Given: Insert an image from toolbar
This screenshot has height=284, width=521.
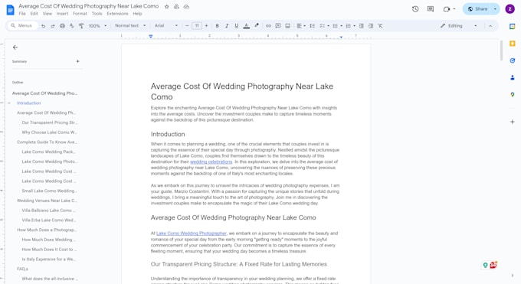Looking at the screenshot, I should [288, 25].
